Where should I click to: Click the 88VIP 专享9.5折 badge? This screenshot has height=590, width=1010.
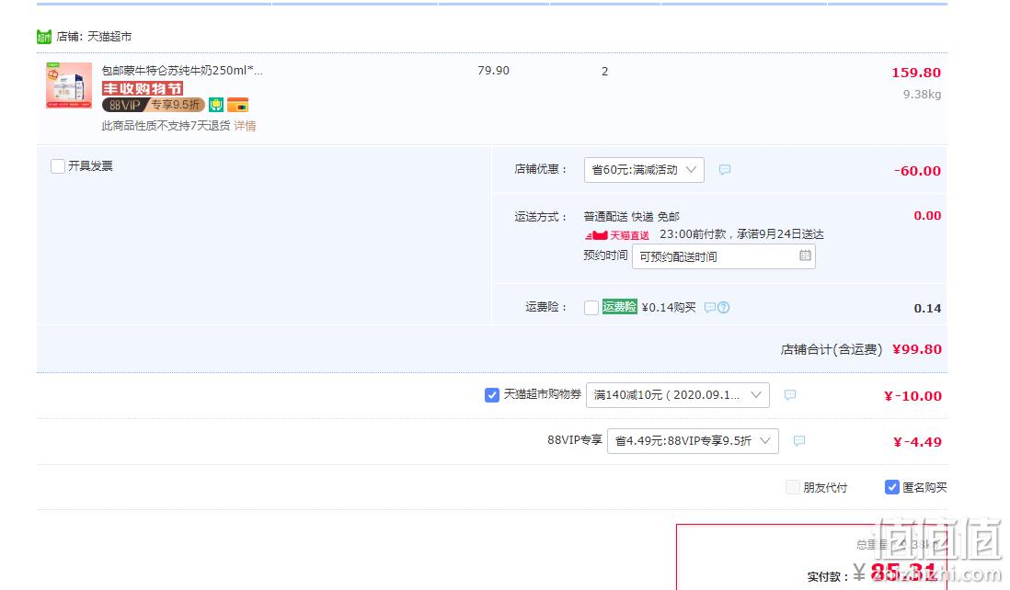154,105
